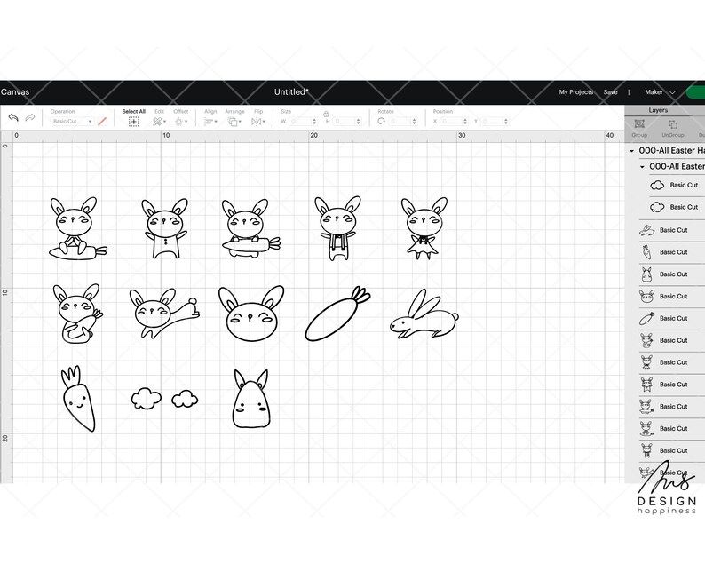705x564 pixels.
Task: Collapse the nested 000-All Easter subgroup
Action: 642,167
